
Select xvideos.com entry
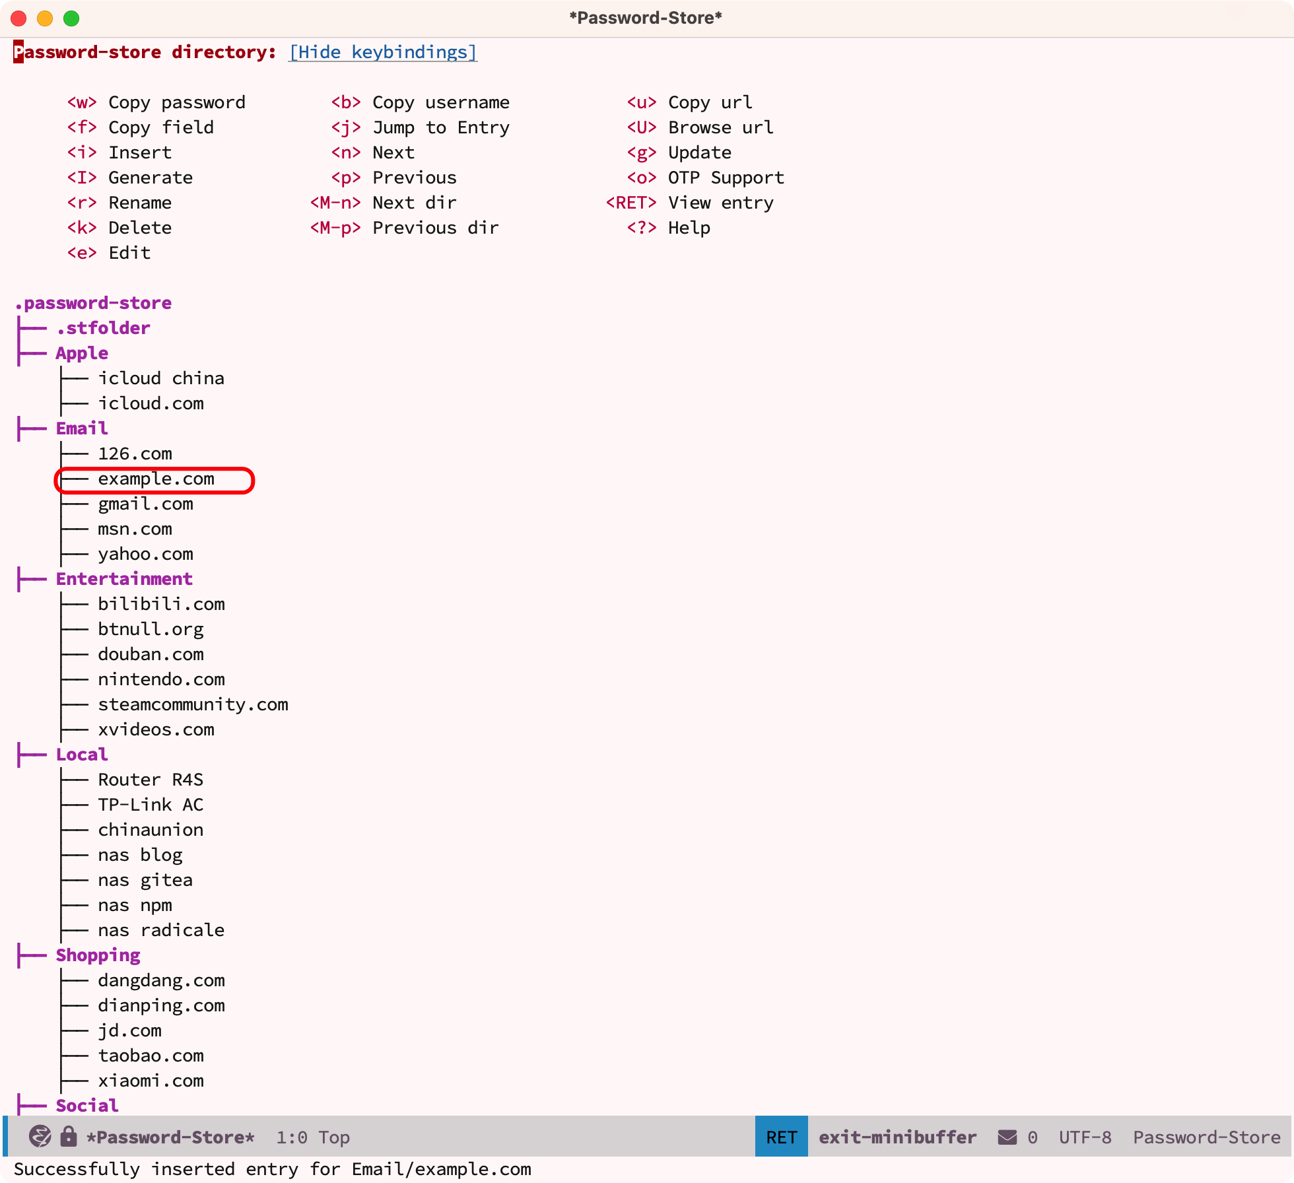(x=156, y=729)
